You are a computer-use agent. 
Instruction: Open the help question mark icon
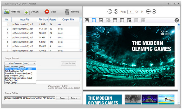(177, 20)
